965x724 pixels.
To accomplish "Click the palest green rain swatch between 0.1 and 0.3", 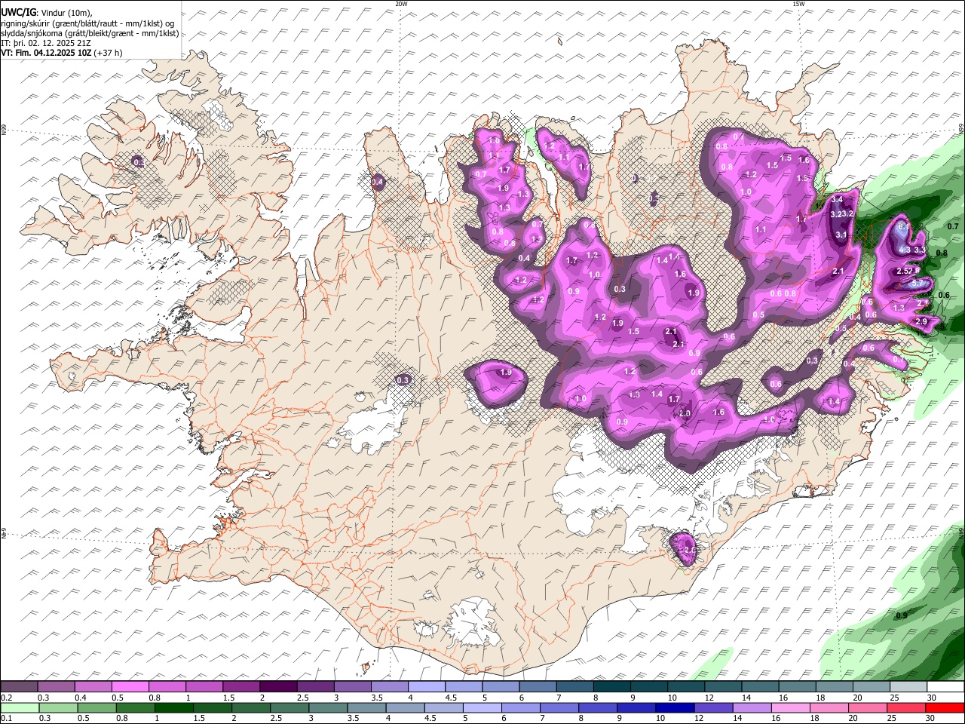I will tap(20, 708).
